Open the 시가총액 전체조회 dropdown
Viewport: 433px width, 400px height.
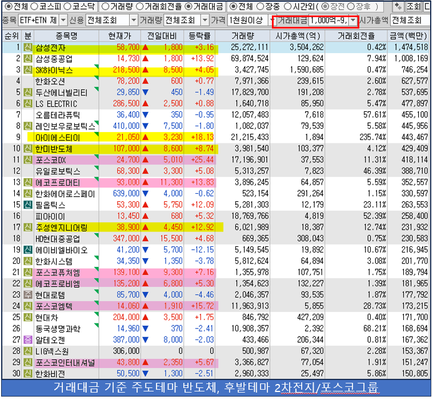tap(410, 20)
